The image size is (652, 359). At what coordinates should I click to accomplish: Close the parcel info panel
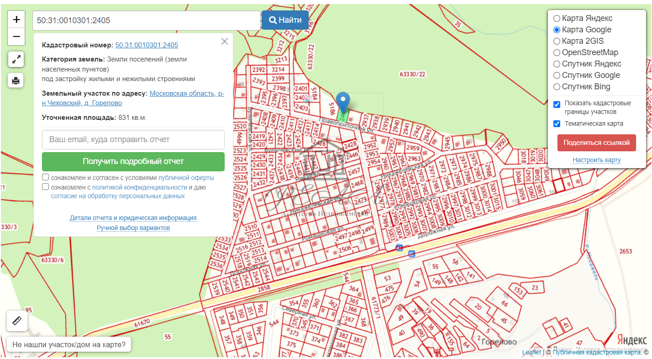click(225, 41)
